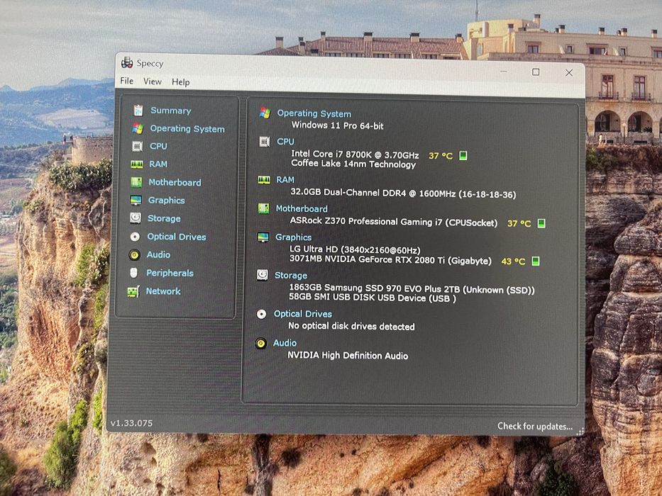662x496 pixels.
Task: Click Audio speaker icon in summary panel
Action: pyautogui.click(x=261, y=343)
